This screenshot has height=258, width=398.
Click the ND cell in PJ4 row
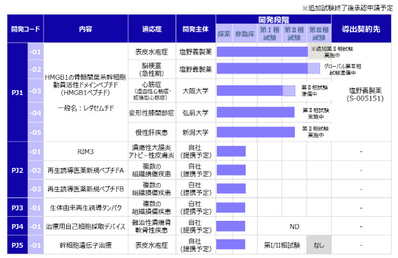[x=294, y=226]
